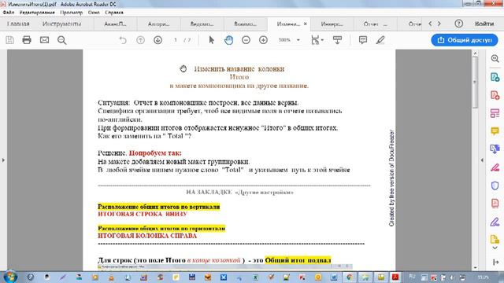Open green Excel icon in taskbar
The width and height of the screenshot is (504, 283).
[x=255, y=277]
